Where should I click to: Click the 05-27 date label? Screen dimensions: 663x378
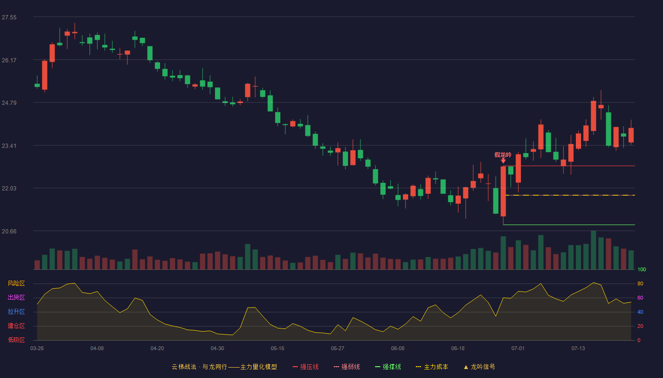pyautogui.click(x=338, y=348)
